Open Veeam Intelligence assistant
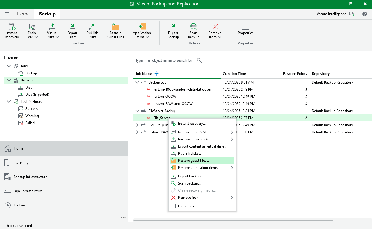Image resolution: width=372 pixels, height=229 pixels. pyautogui.click(x=335, y=14)
